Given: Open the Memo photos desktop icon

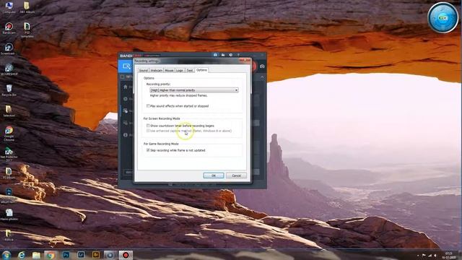Looking at the screenshot, I should [x=9, y=214].
